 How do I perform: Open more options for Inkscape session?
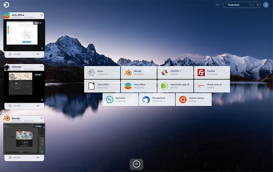(x=38, y=106)
